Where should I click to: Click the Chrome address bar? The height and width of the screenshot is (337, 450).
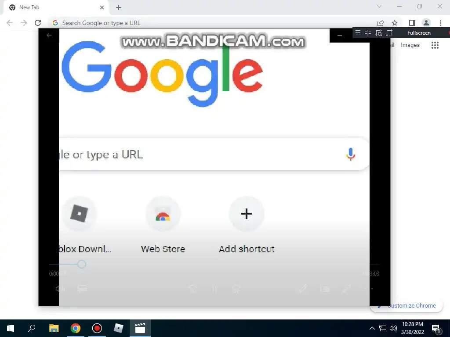212,23
